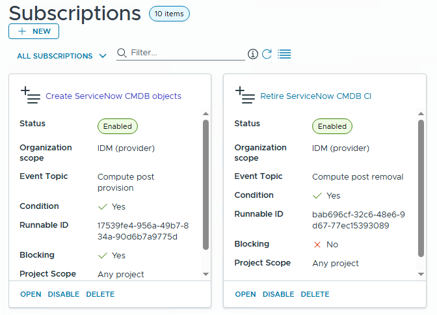
Task: Click 'IDM (provider)' in Create ServiceNow card
Action: [126, 148]
